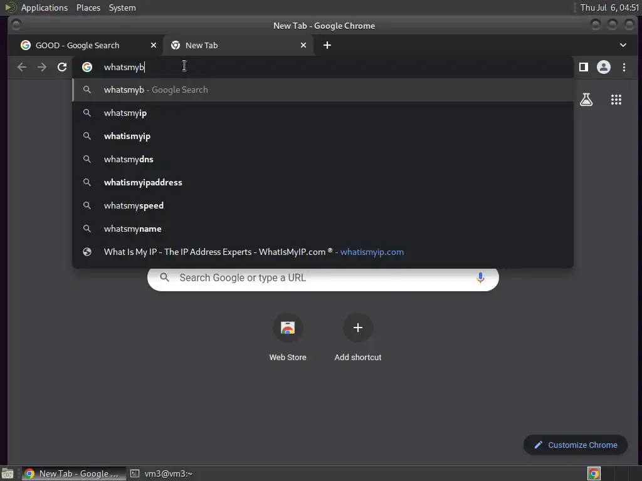The width and height of the screenshot is (642, 481).
Task: Open the Places menu
Action: click(x=88, y=8)
